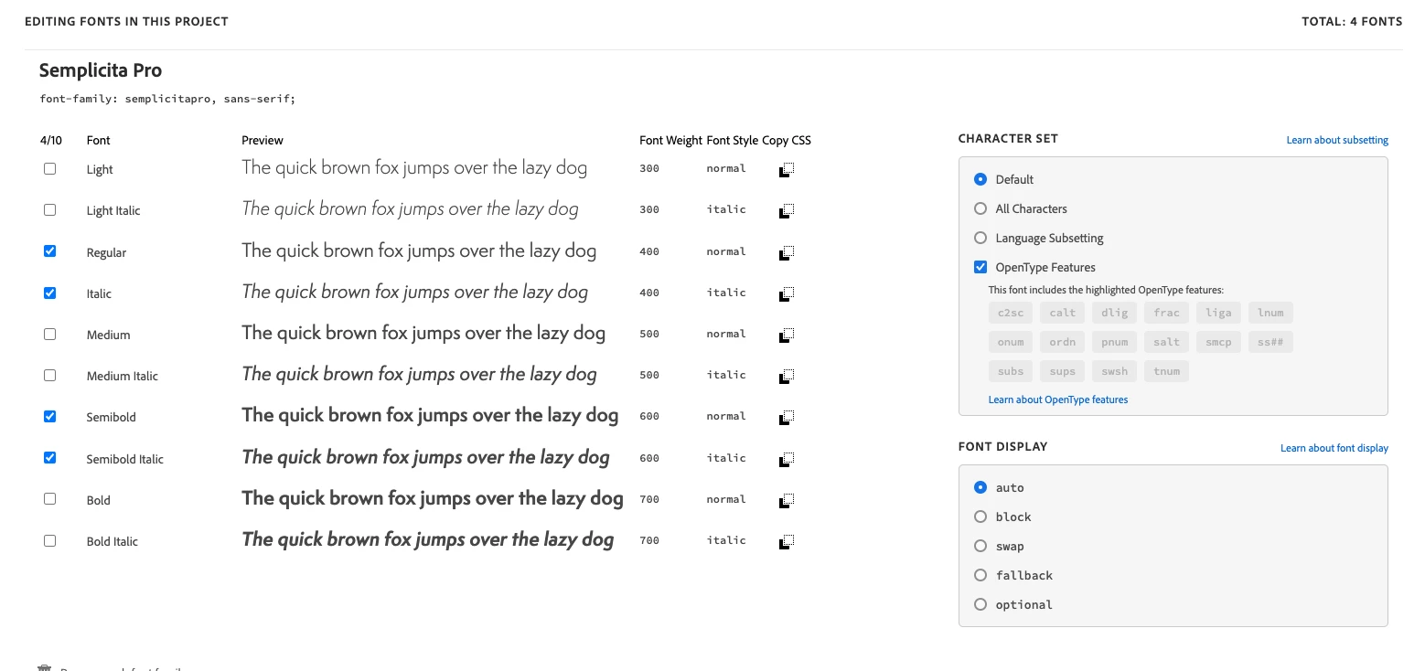1425x671 pixels.
Task: Select block font display option
Action: 980,517
